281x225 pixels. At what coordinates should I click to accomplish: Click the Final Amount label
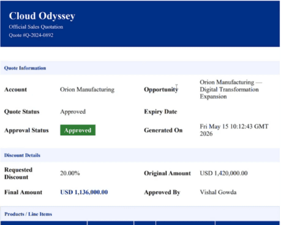23,192
